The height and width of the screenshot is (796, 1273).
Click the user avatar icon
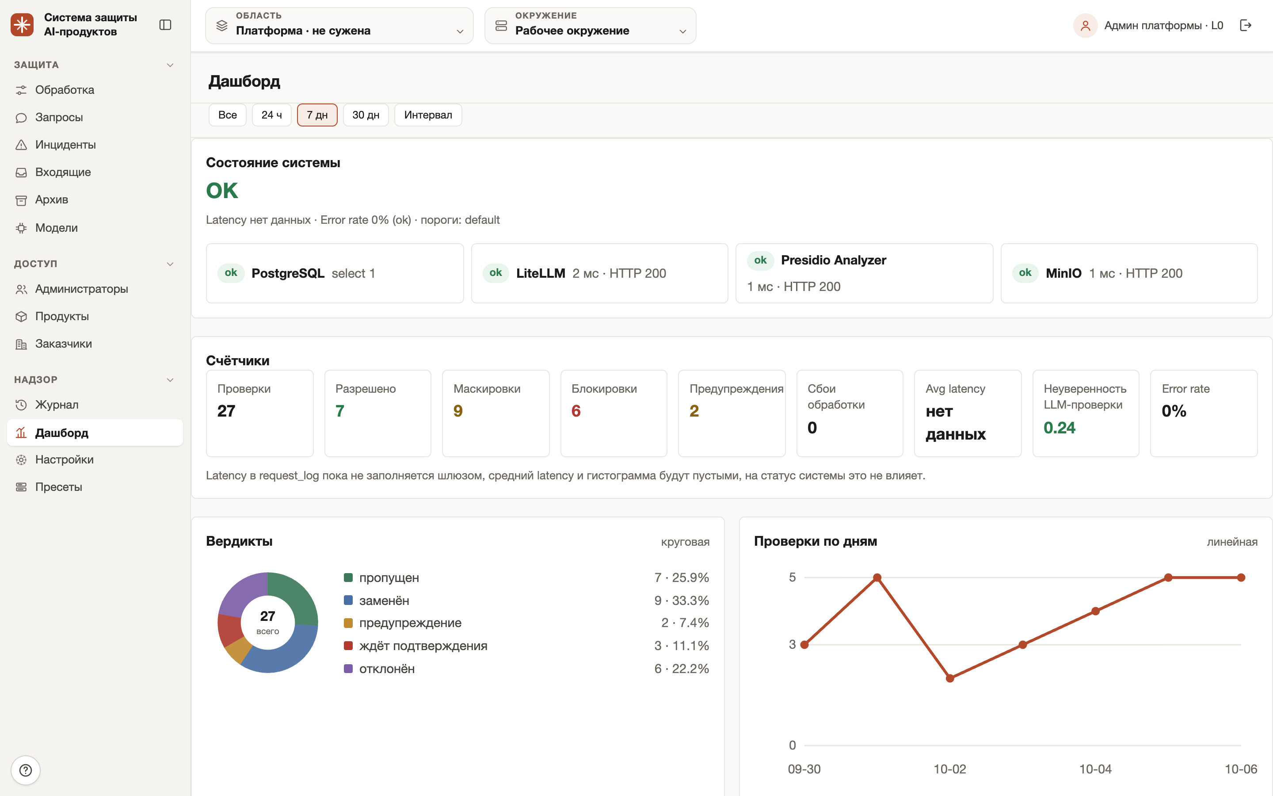[1085, 25]
